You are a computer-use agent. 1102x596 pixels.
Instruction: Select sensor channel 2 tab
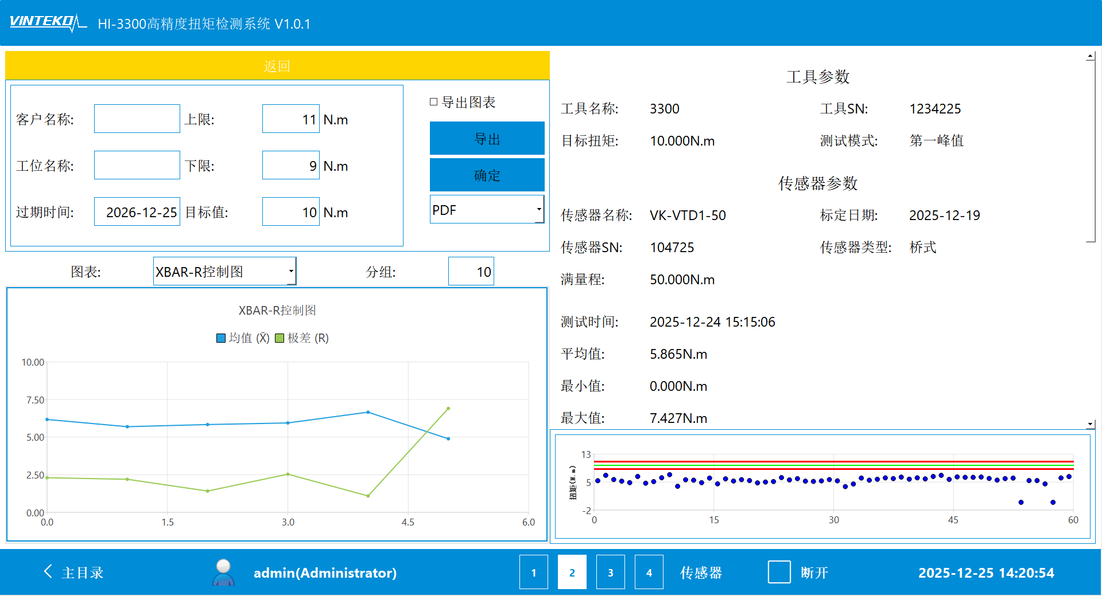point(572,572)
